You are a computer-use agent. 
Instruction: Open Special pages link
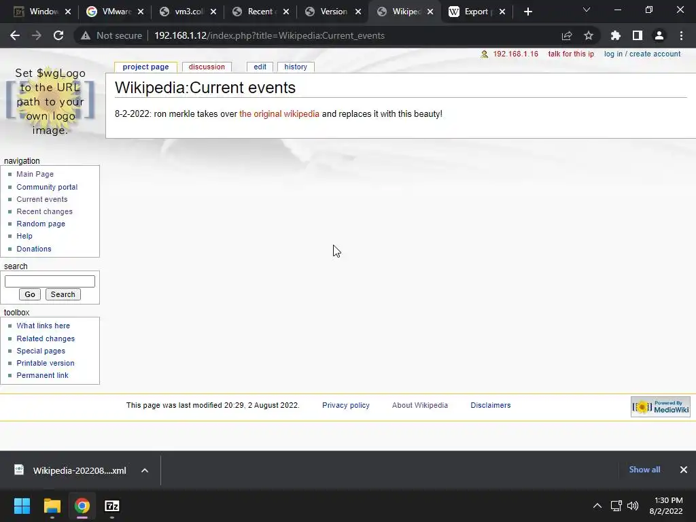[41, 351]
